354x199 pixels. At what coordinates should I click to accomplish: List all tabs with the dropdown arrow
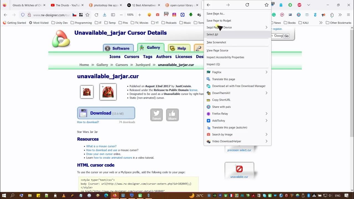(x=309, y=5)
